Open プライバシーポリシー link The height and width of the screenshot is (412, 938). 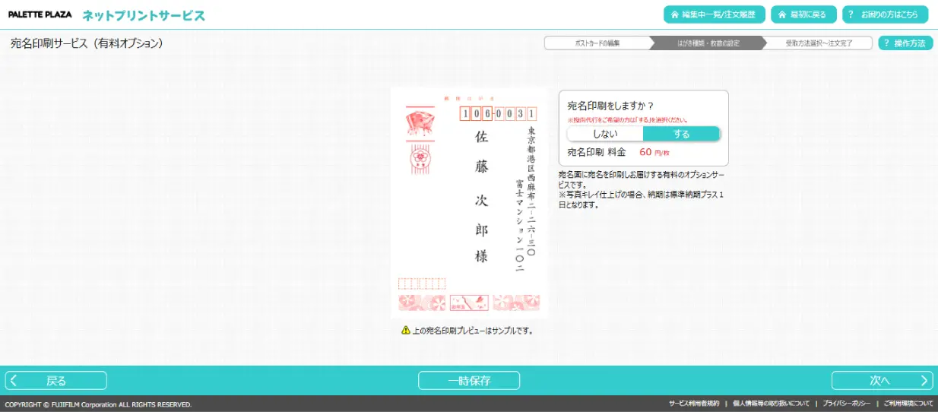(846, 404)
